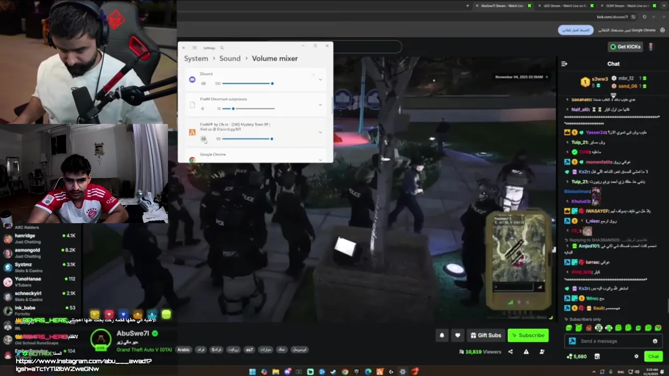The image size is (669, 376).
Task: Send the message with Chat button
Action: (x=653, y=356)
